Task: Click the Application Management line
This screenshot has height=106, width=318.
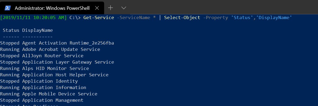Action: 42,100
